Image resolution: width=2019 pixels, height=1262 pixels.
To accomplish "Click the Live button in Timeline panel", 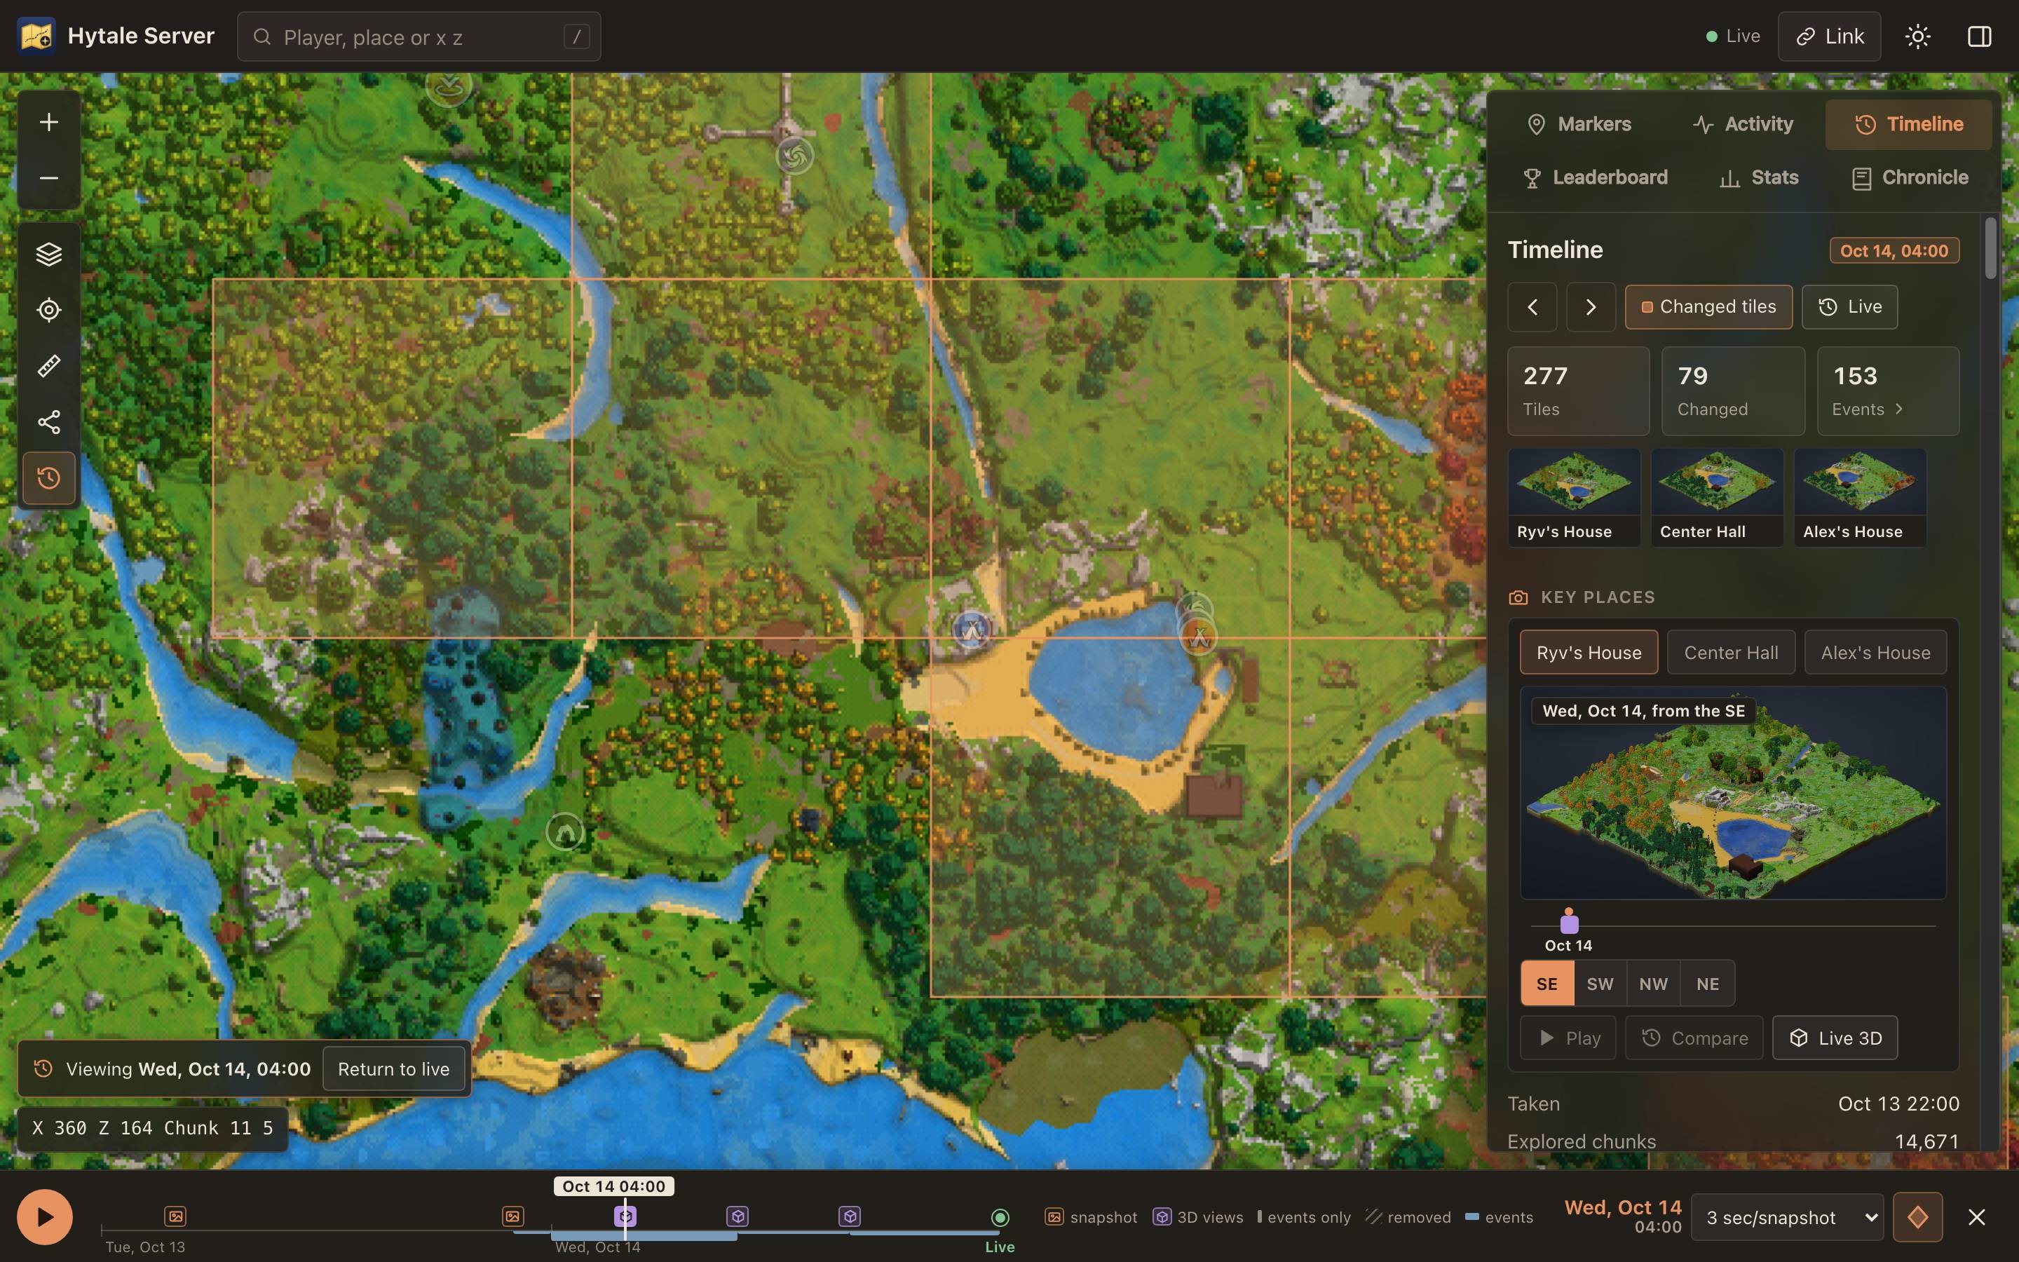I will pyautogui.click(x=1849, y=307).
